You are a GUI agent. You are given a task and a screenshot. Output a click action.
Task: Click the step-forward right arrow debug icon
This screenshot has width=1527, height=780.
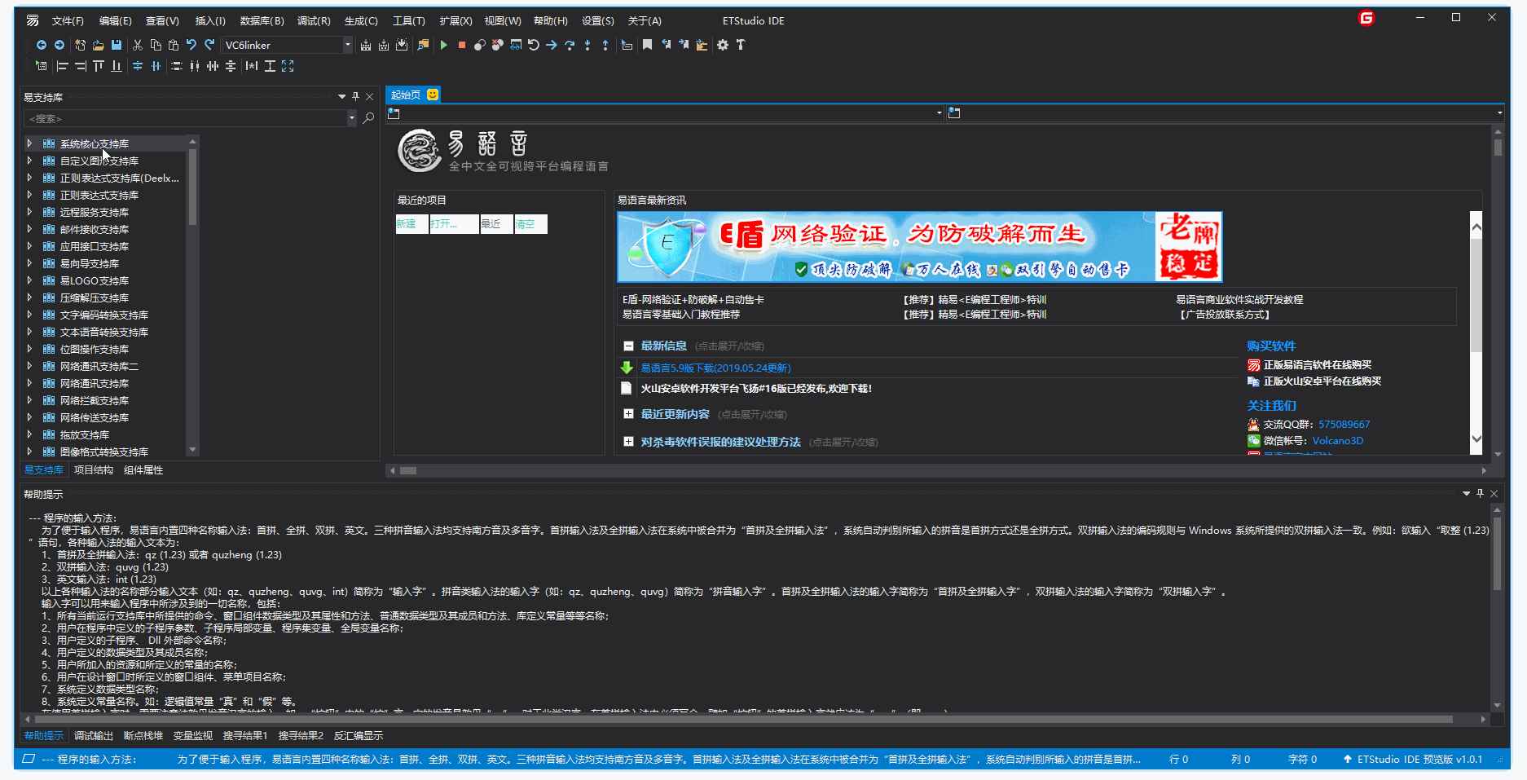(x=552, y=45)
